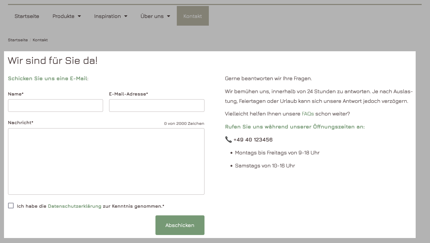Screen dimensions: 430x243
Task: Go to Startseite in the navigation bar
Action: [27, 16]
